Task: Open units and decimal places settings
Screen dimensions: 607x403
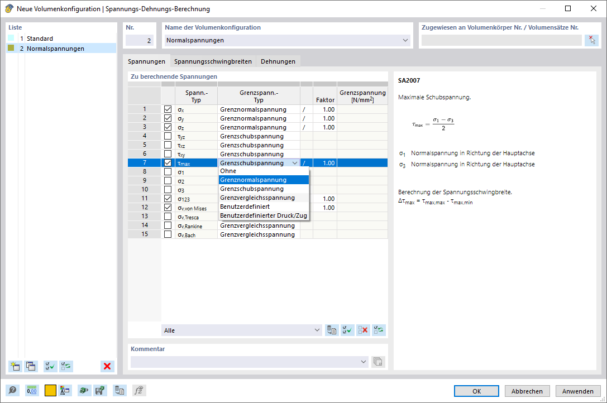Action: pos(32,391)
